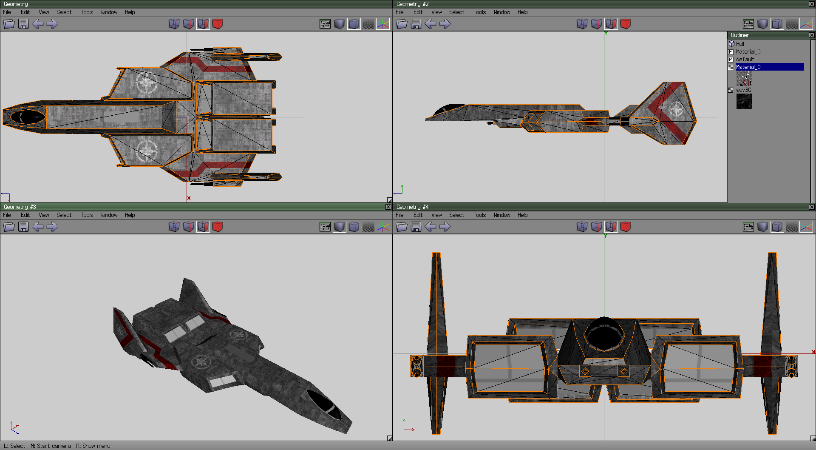Click the Open file icon in Geometry #3 toolbar
The height and width of the screenshot is (450, 816).
[9, 227]
